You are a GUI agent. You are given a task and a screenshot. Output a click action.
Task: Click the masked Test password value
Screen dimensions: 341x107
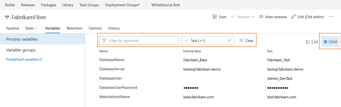coord(278,88)
